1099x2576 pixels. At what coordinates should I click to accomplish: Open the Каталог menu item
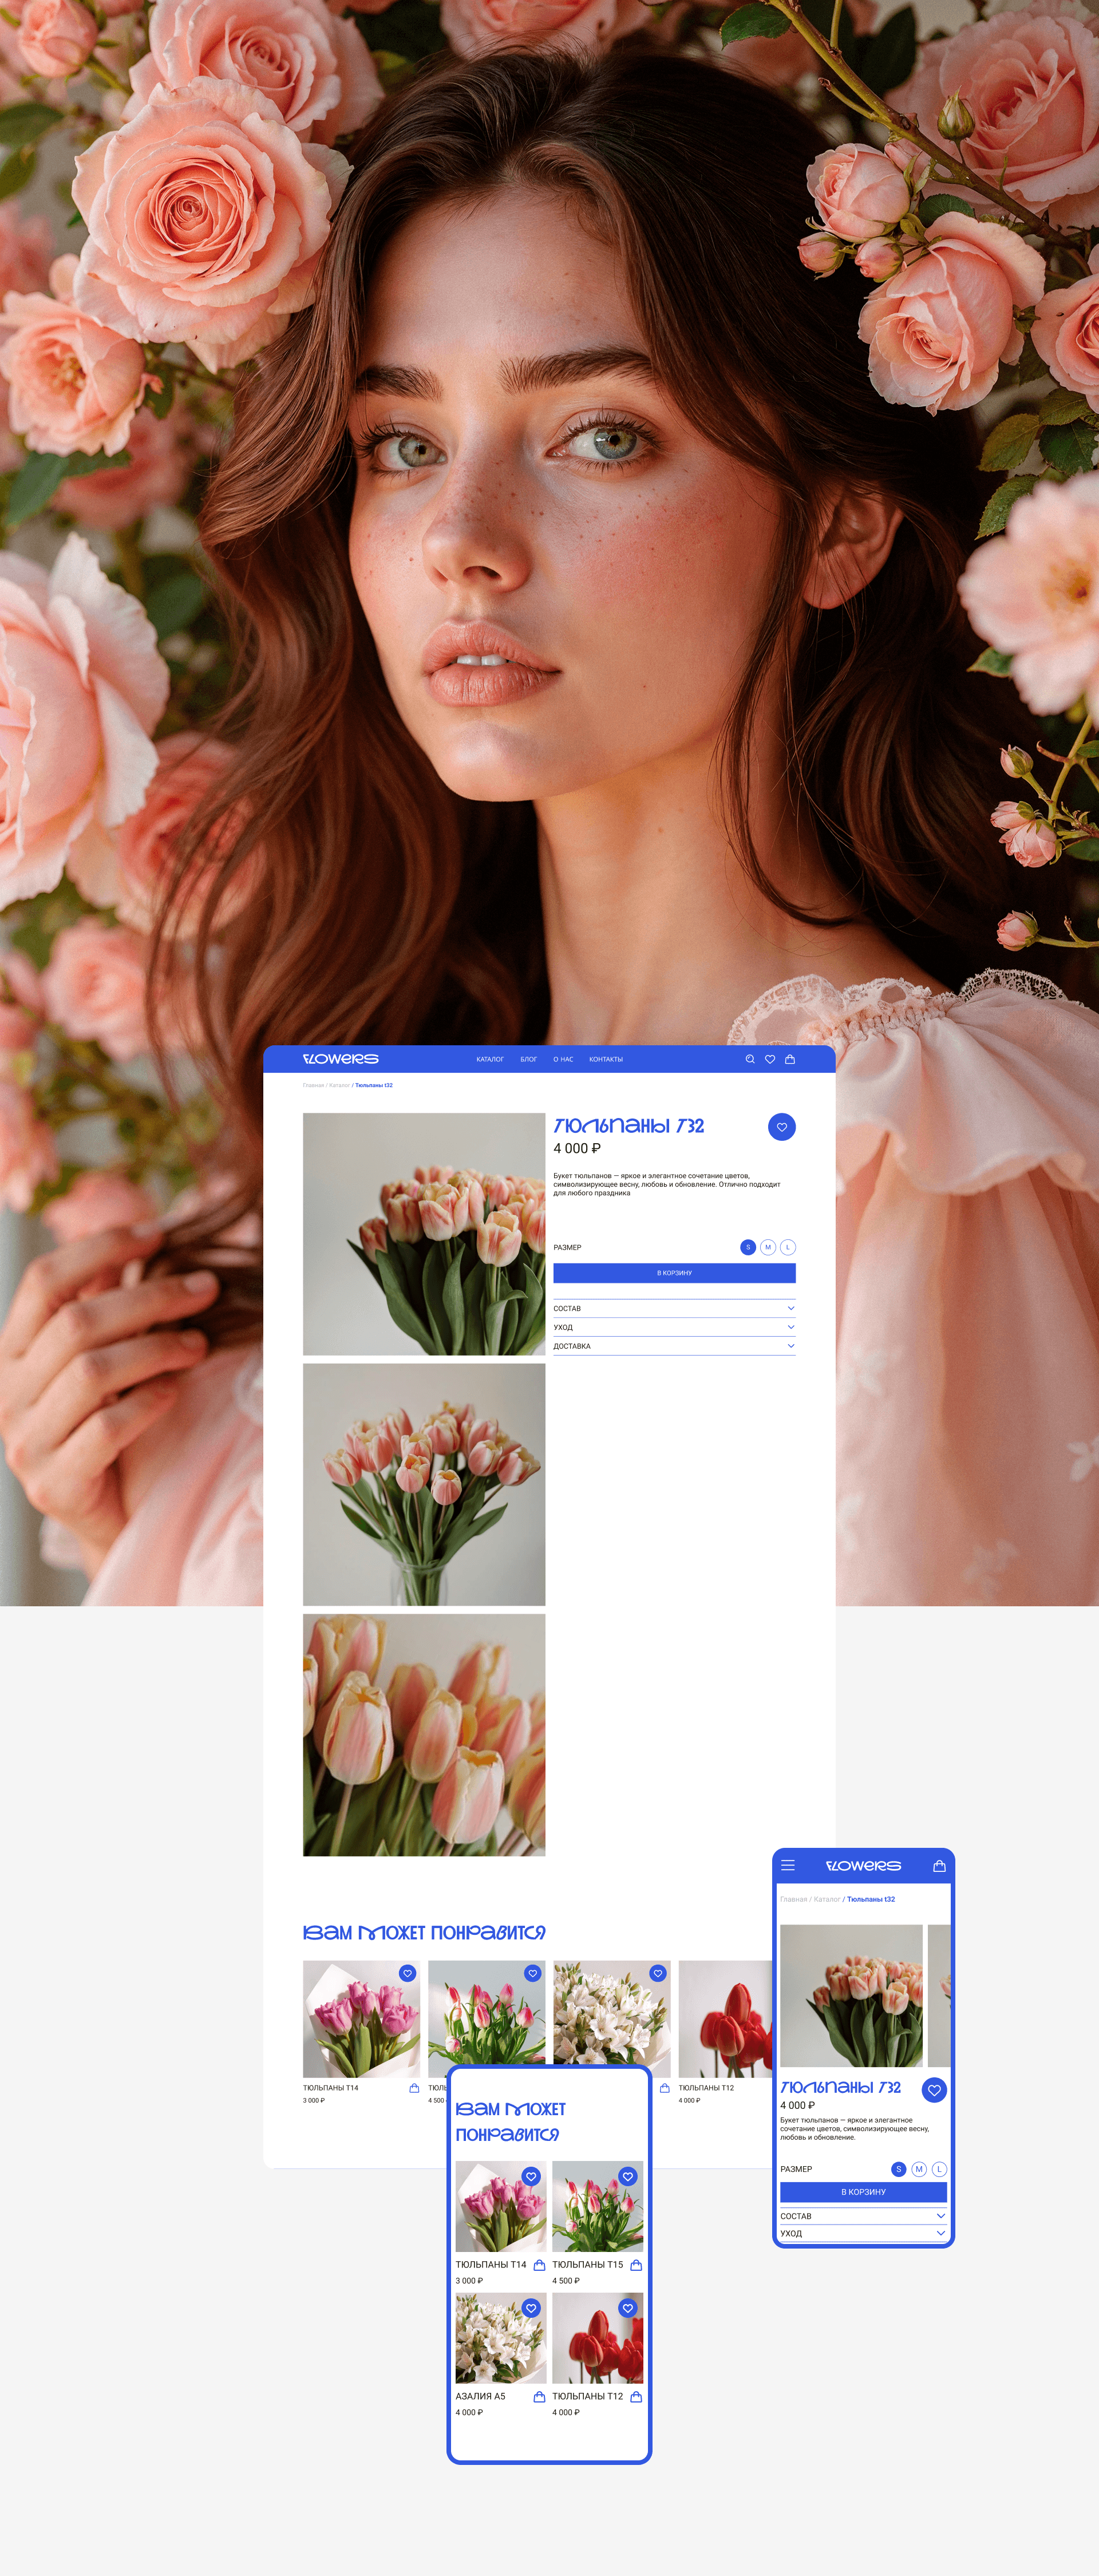click(490, 1059)
